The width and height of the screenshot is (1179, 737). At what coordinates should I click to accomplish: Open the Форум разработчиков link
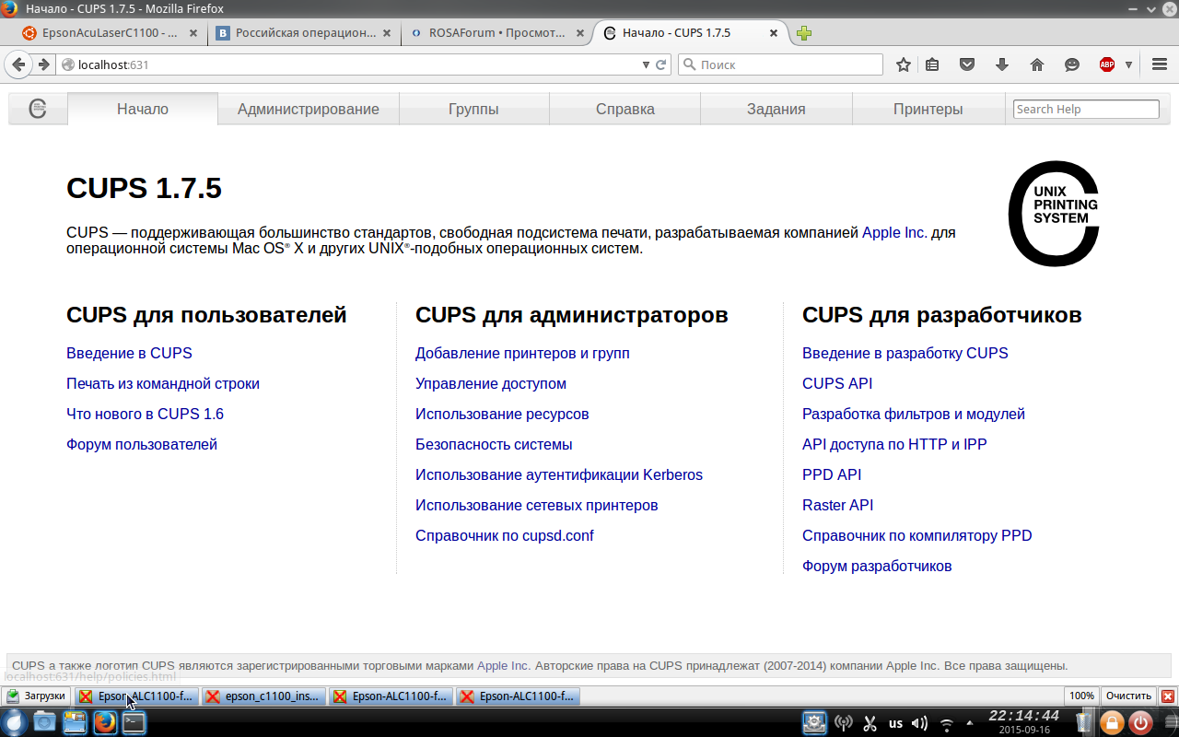click(x=877, y=566)
